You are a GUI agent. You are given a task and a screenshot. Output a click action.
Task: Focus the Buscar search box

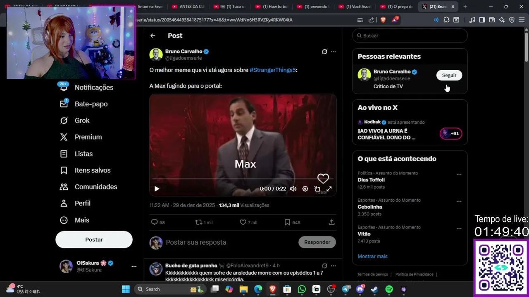coord(410,35)
